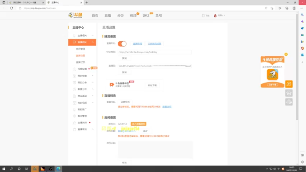Toggle the 直播开关 live stream switch
Image resolution: width=306 pixels, height=172 pixels.
(122, 44)
